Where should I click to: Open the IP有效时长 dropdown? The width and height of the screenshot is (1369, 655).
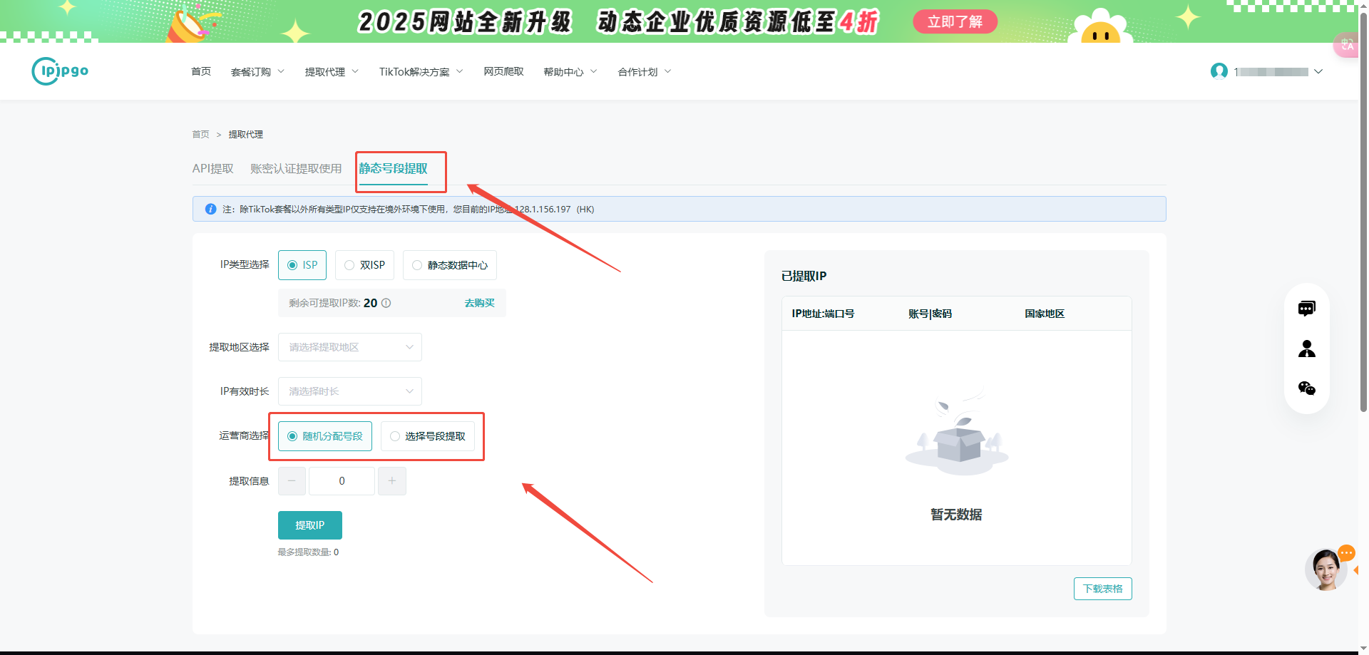(350, 391)
